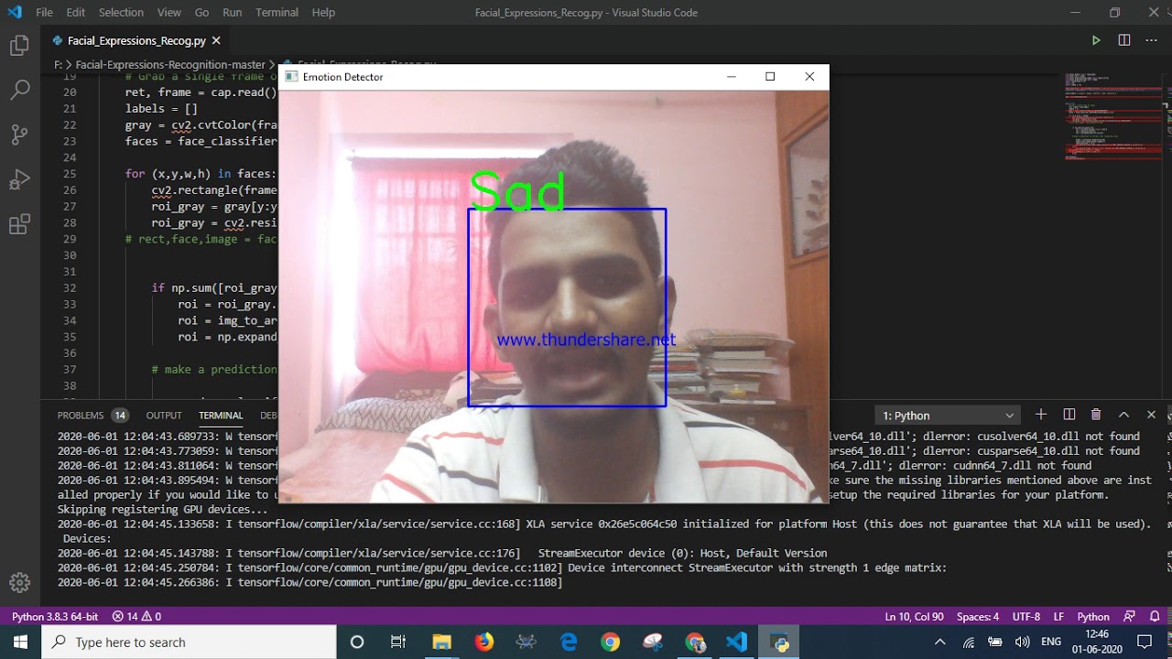
Task: Open the volume control in system tray
Action: pos(1023,642)
